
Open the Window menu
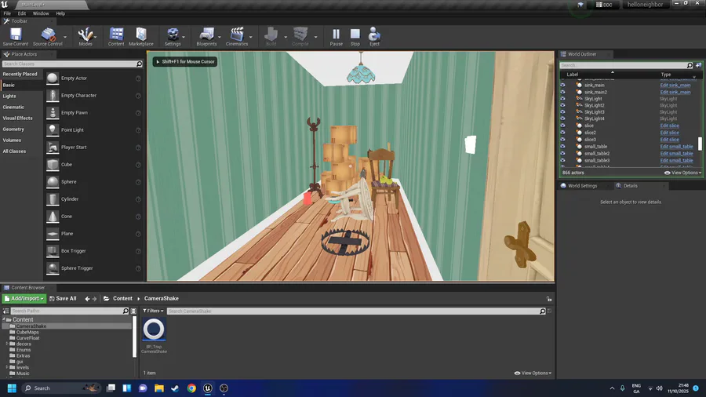41,13
